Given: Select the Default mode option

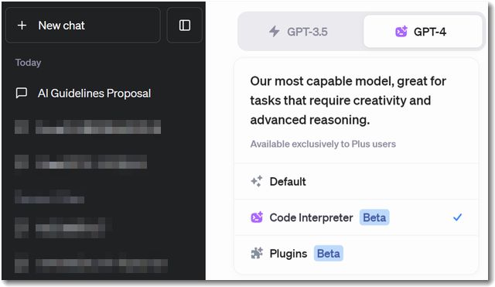Looking at the screenshot, I should [x=357, y=182].
